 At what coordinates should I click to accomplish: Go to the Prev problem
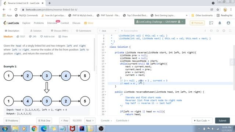click(x=65, y=121)
